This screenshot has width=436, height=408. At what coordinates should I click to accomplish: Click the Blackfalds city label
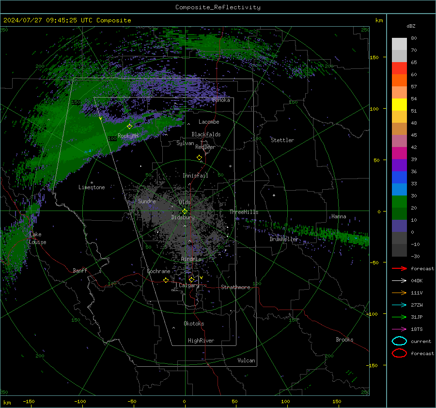(206, 134)
